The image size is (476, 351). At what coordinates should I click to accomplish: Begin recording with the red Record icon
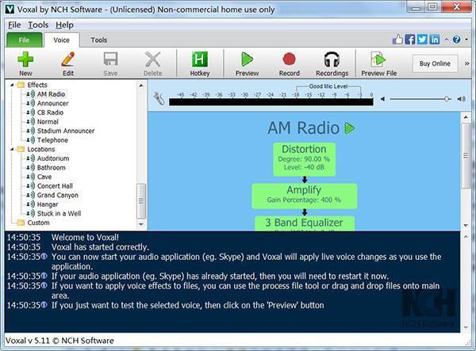289,59
